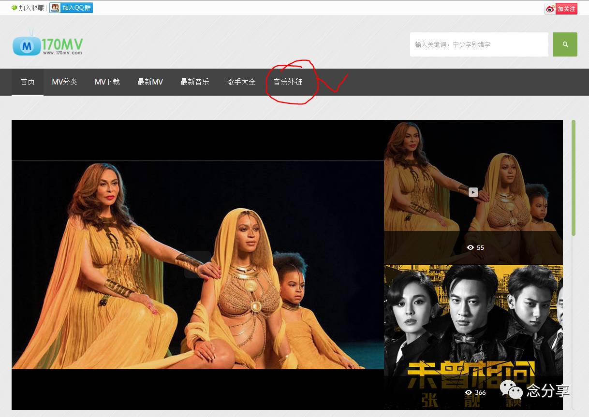Play the large featured video

pos(198,265)
